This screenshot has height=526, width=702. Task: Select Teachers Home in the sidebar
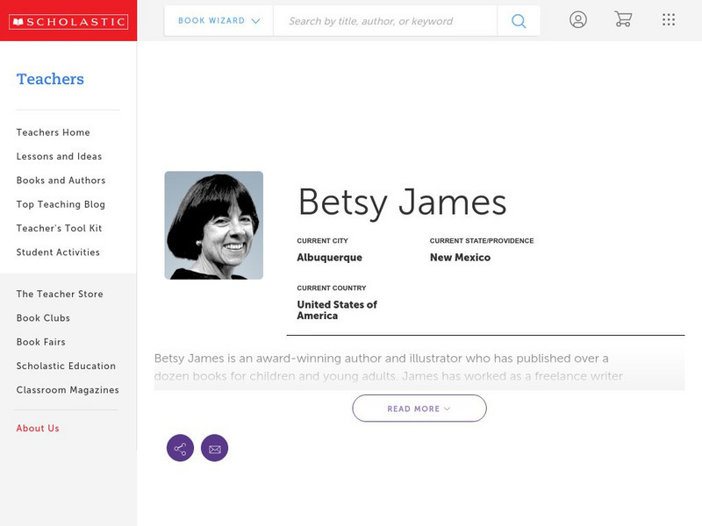(52, 132)
